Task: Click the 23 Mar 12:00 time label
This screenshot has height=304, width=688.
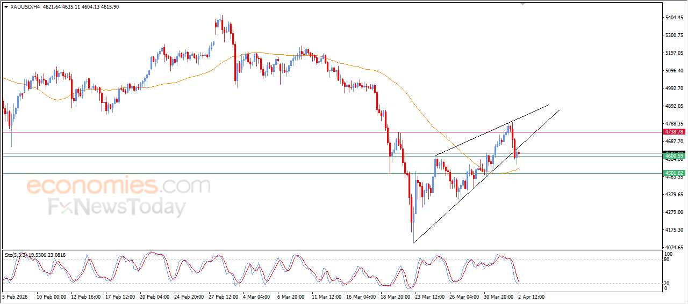Action: pyautogui.click(x=429, y=296)
